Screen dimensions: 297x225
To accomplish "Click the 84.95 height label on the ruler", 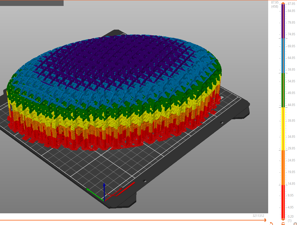I will click(x=291, y=11).
